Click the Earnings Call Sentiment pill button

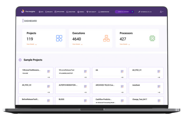tap(124, 12)
